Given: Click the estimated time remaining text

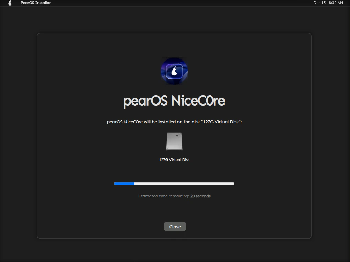Looking at the screenshot, I should pyautogui.click(x=174, y=196).
